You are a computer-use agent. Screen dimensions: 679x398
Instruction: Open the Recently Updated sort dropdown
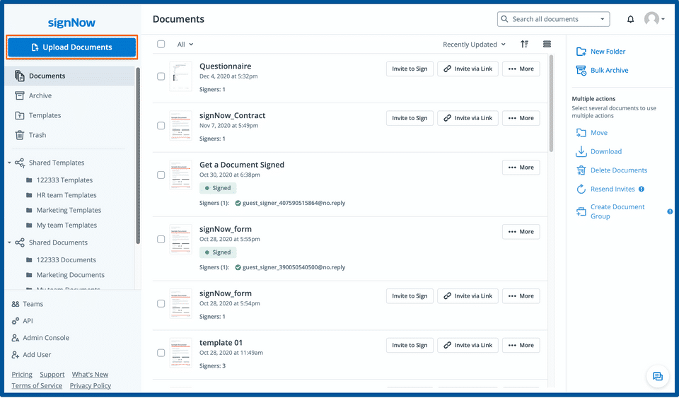coord(474,45)
